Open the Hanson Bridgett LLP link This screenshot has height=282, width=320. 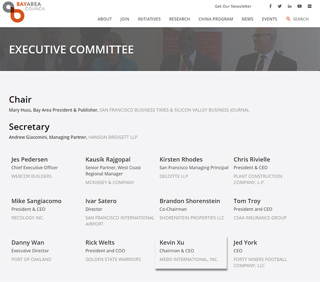[113, 137]
